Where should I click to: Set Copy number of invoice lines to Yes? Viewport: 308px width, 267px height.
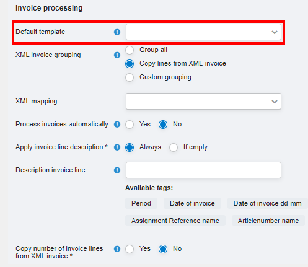(x=130, y=249)
